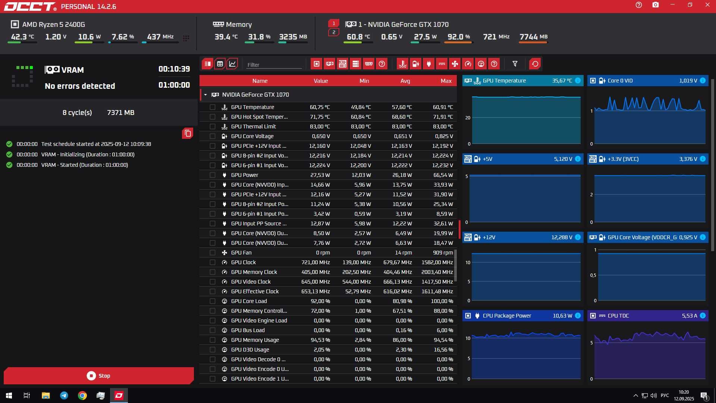Tick the GPU Memory Usage row checkbox
Viewport: 716px width, 403px height.
tap(213, 340)
